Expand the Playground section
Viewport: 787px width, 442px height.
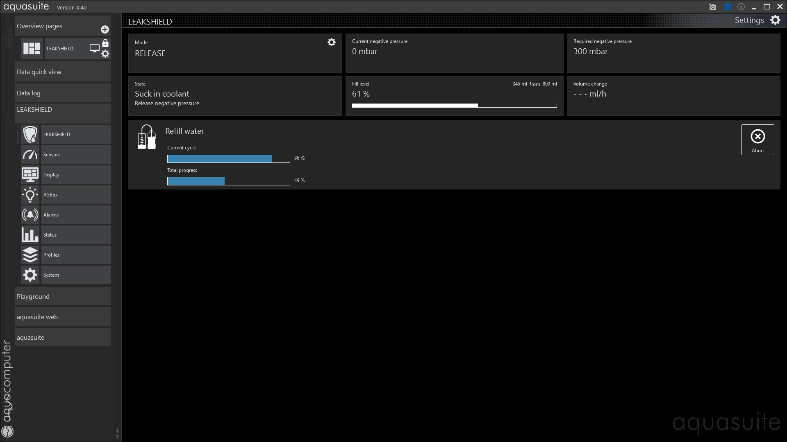[63, 297]
